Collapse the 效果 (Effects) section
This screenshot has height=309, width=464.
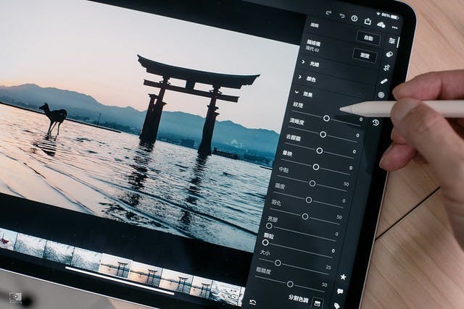(x=305, y=93)
